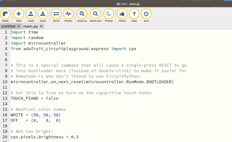
Task: Close the untitled tab
Action: [x=19, y=26]
